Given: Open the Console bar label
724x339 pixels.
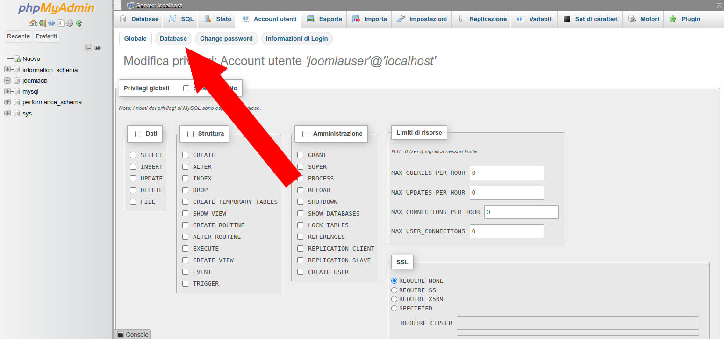Looking at the screenshot, I should pos(137,334).
